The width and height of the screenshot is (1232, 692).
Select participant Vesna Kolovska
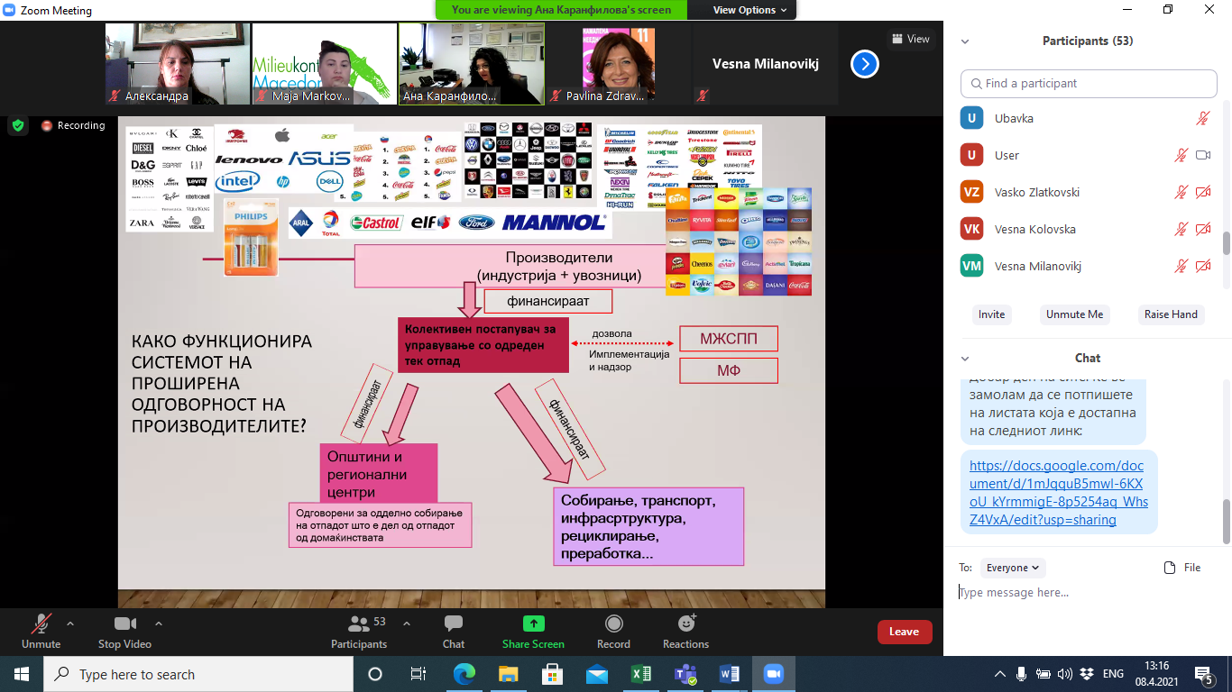click(x=1087, y=229)
